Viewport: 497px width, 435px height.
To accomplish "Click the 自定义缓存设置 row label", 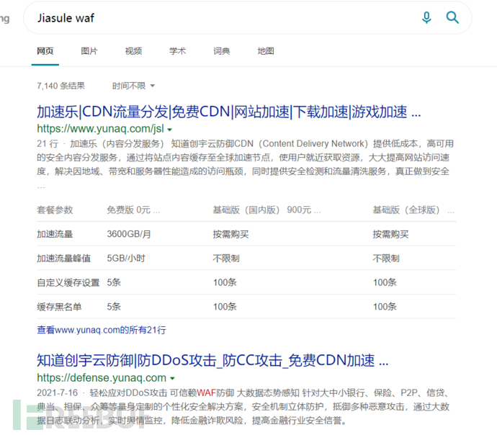I will [x=68, y=282].
